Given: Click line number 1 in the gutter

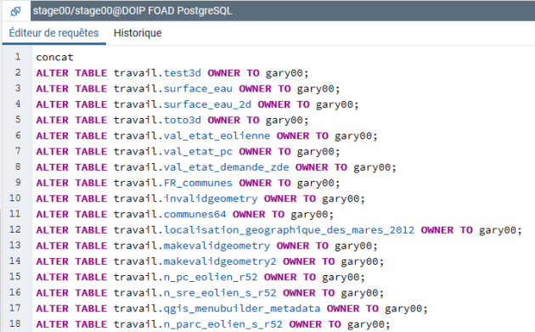Looking at the screenshot, I should [18, 56].
